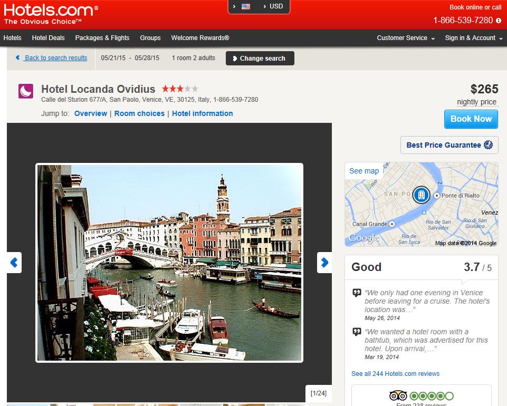Viewport: 507px width, 406px height.
Task: Jump to Hotel information section
Action: click(203, 113)
